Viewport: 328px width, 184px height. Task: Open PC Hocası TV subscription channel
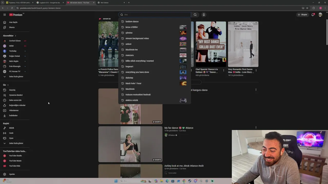point(15,71)
